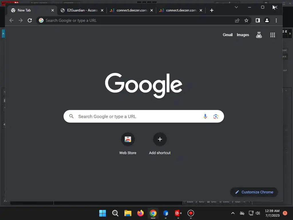The image size is (293, 220).
Task: Expand the tab search dropdown chevron
Action: point(236,7)
